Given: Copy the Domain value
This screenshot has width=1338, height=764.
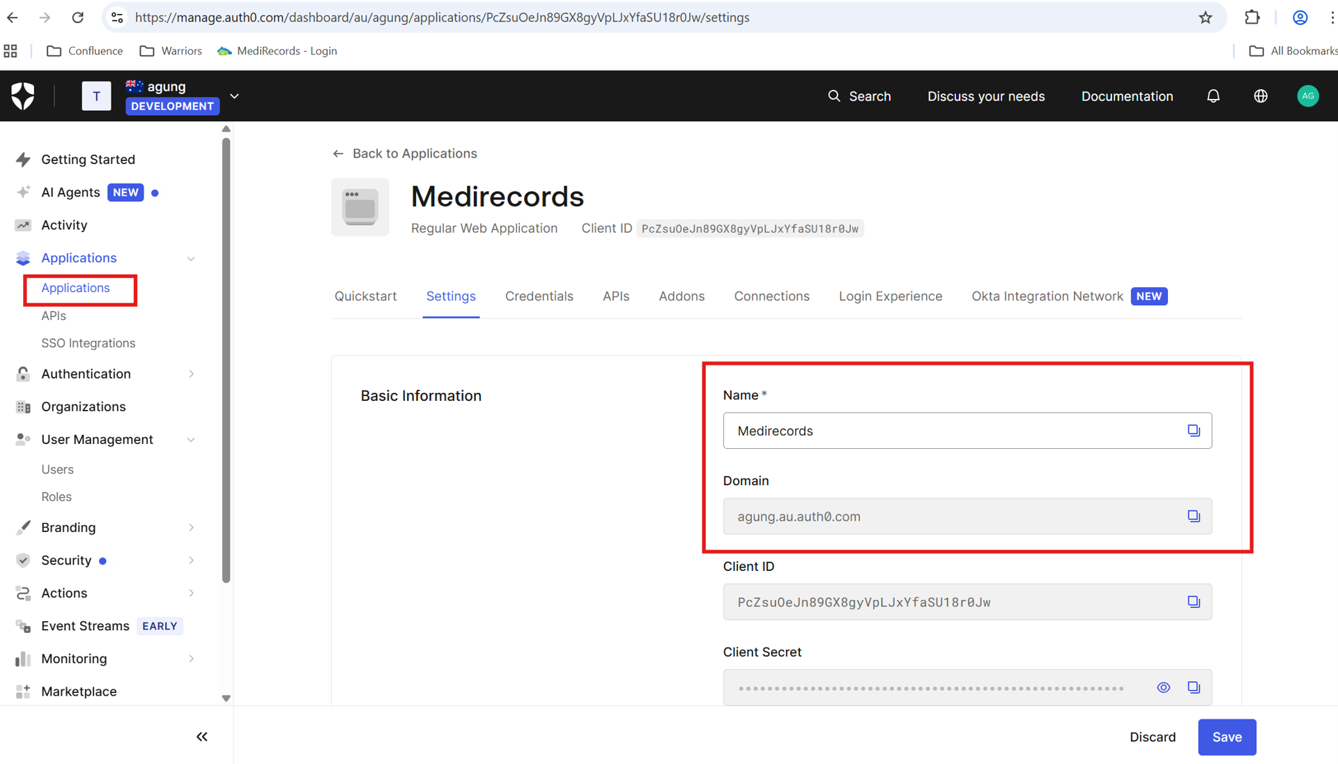Looking at the screenshot, I should (1194, 517).
